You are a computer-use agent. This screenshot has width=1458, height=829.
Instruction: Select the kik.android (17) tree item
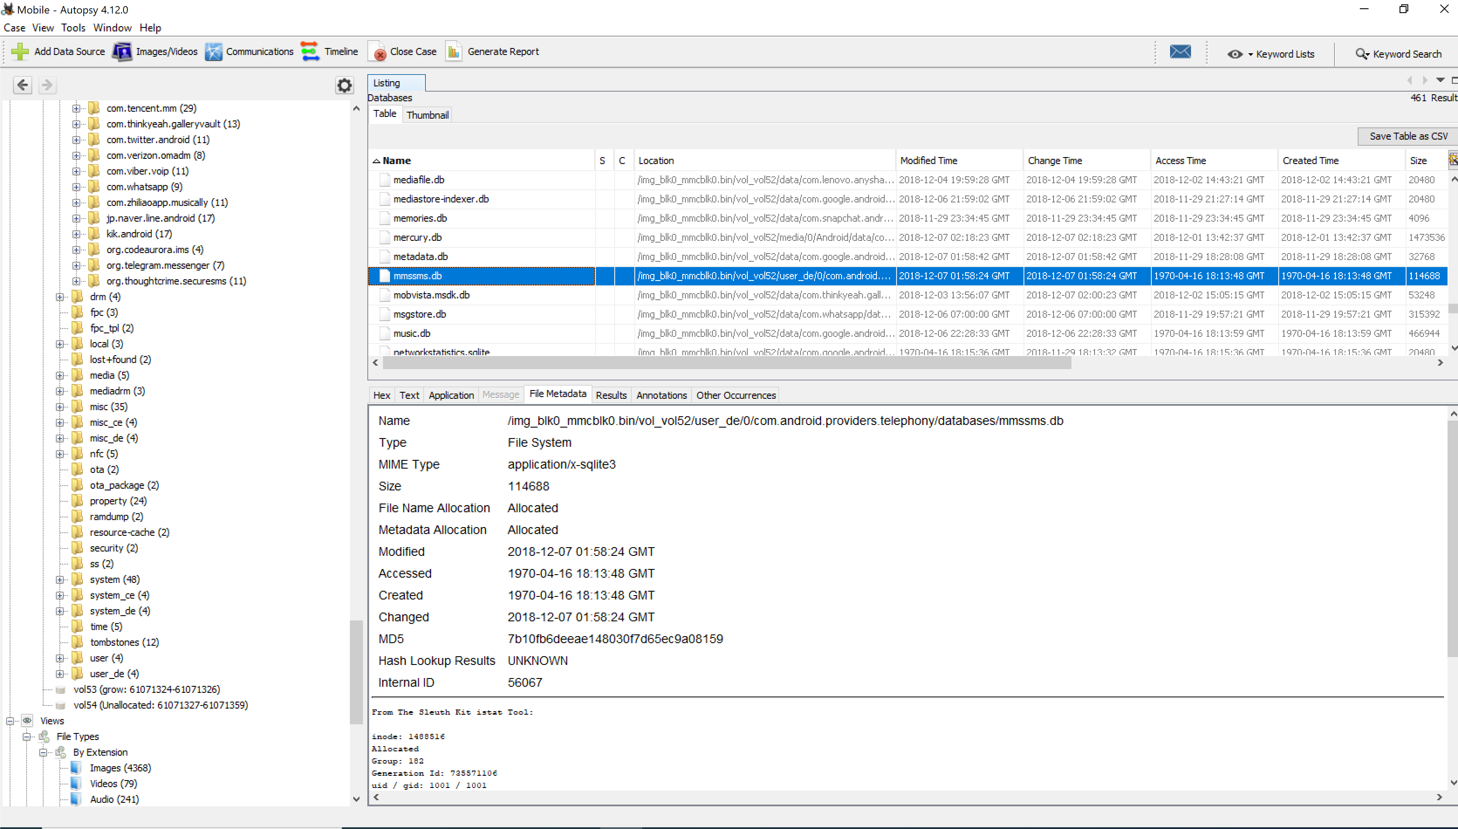[x=139, y=234]
